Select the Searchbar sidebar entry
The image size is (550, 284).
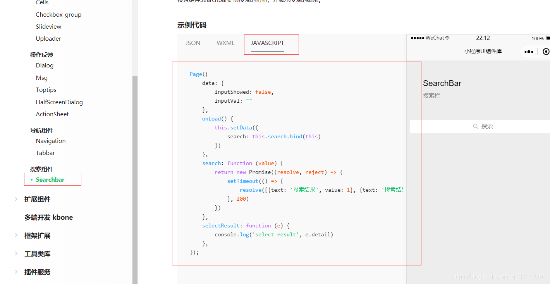coord(50,180)
